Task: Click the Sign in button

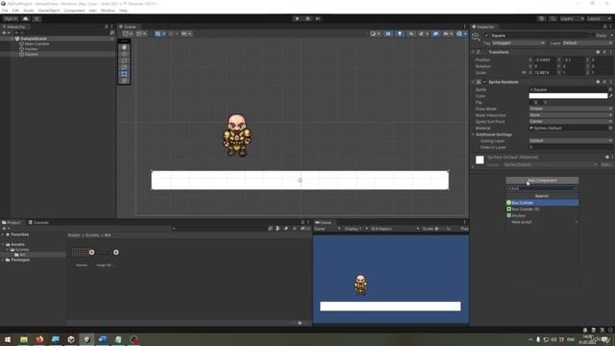Action: [11, 18]
